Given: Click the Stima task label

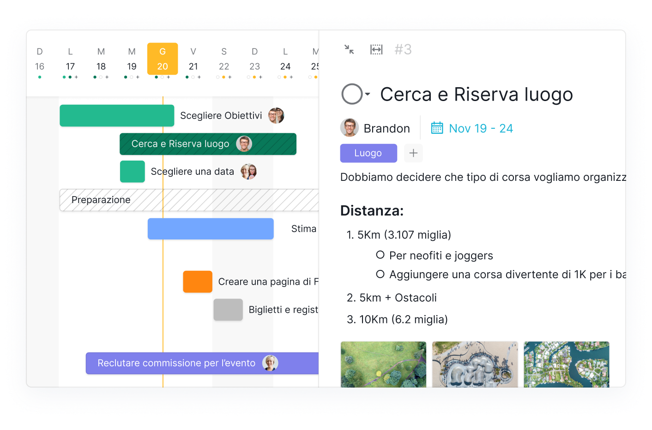Looking at the screenshot, I should [x=304, y=229].
